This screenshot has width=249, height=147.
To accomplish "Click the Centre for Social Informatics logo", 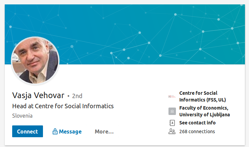I will pos(172,96).
